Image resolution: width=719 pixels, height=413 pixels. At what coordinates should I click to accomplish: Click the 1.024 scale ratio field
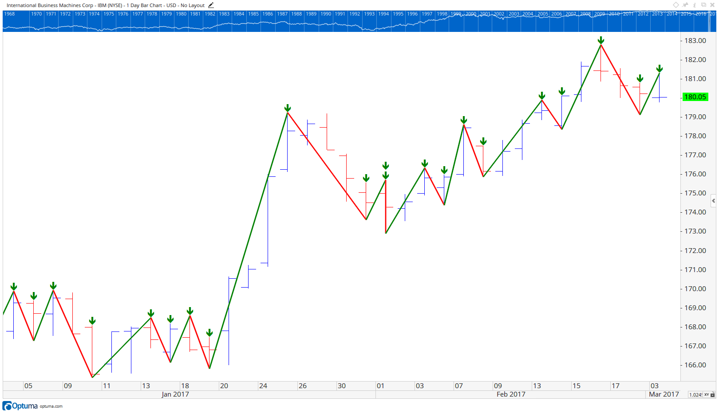(695, 394)
